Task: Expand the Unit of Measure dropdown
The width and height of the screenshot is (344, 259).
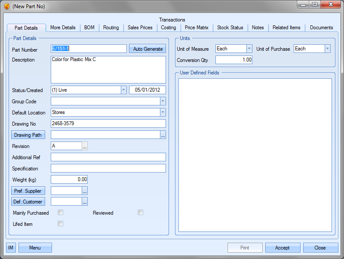Action: point(249,49)
